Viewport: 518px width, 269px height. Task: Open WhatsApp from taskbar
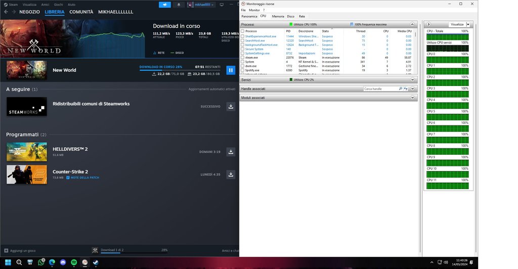coord(41,262)
